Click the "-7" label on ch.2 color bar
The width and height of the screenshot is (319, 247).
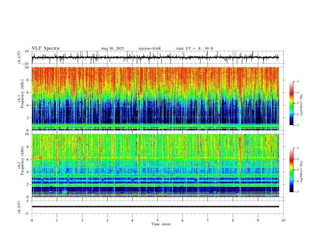(x=297, y=192)
